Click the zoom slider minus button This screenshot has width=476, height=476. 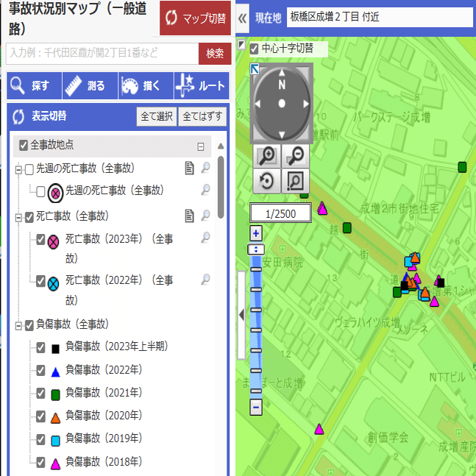click(256, 407)
